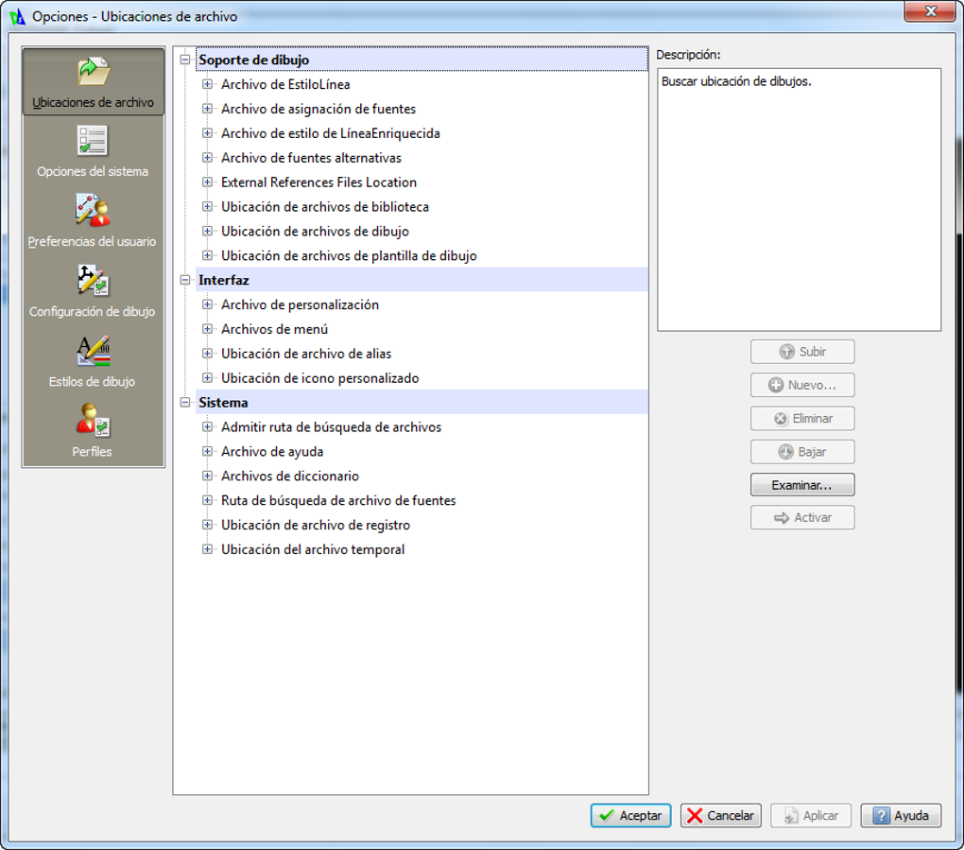Screen dimensions: 964x850
Task: Expand Archivo de EstiloLínea node
Action: point(207,84)
